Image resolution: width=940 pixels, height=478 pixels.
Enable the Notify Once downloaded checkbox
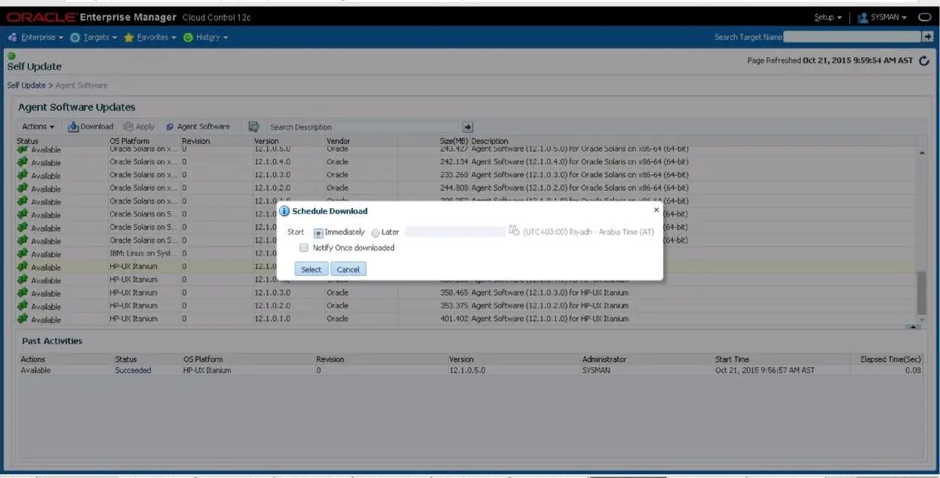pyautogui.click(x=304, y=247)
